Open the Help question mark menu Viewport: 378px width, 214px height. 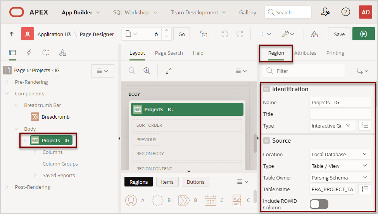point(346,12)
